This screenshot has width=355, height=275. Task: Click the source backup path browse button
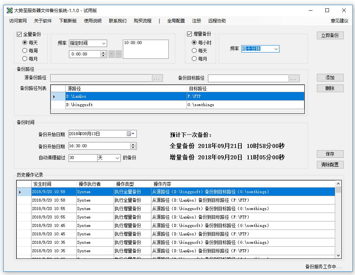[157, 78]
